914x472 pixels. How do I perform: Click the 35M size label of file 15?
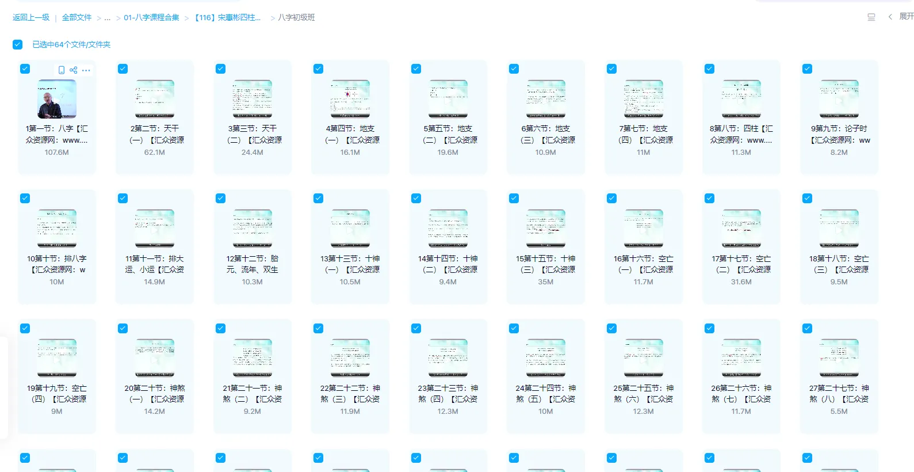tap(546, 282)
